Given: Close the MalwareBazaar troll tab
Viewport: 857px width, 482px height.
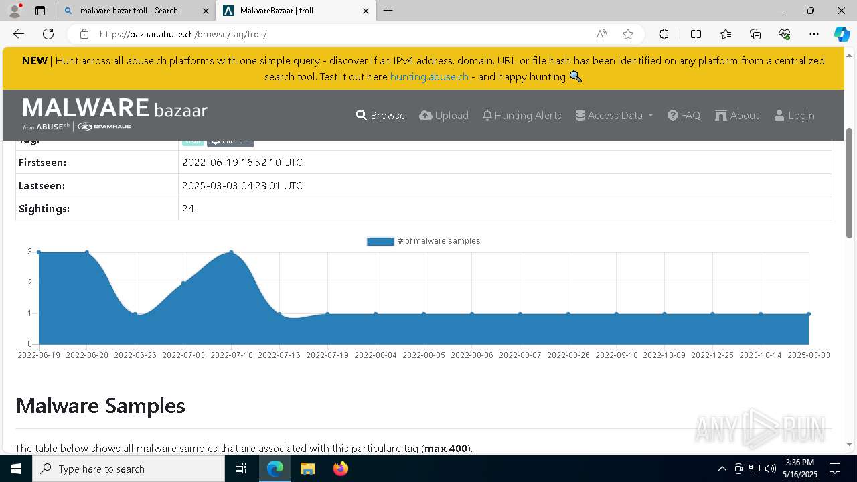Looking at the screenshot, I should (366, 11).
